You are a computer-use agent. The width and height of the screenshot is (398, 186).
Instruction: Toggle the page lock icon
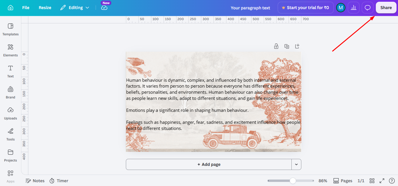pyautogui.click(x=276, y=46)
